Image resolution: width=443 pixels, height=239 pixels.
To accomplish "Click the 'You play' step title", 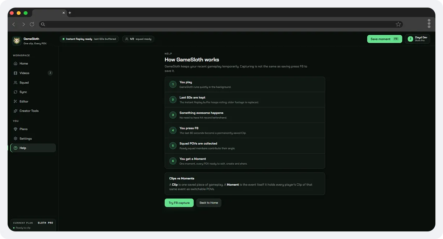I will point(186,82).
